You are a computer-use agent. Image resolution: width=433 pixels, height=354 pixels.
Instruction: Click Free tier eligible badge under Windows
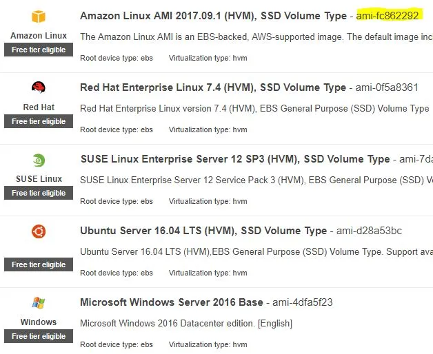pyautogui.click(x=39, y=336)
